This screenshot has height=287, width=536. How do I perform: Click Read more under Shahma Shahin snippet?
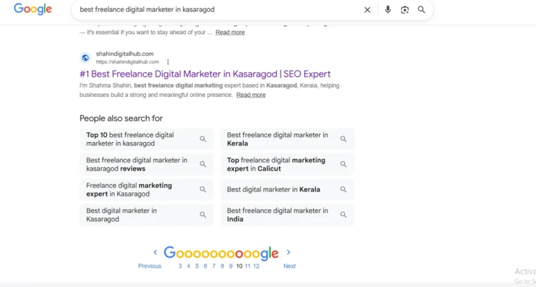coord(251,95)
